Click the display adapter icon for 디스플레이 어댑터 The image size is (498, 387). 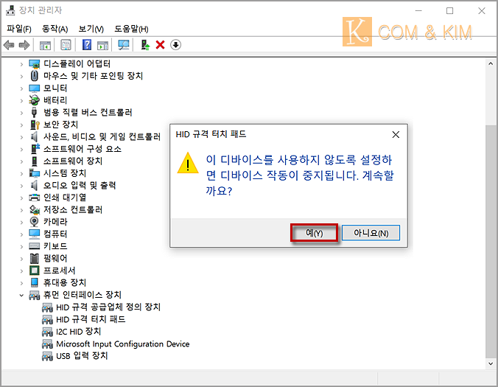[x=35, y=64]
